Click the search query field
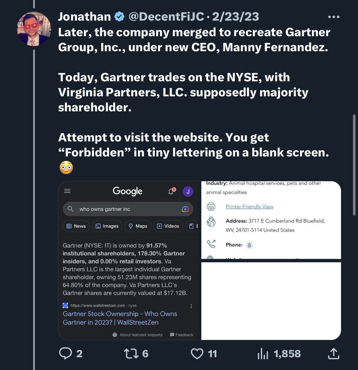This screenshot has width=358, height=370. point(124,209)
